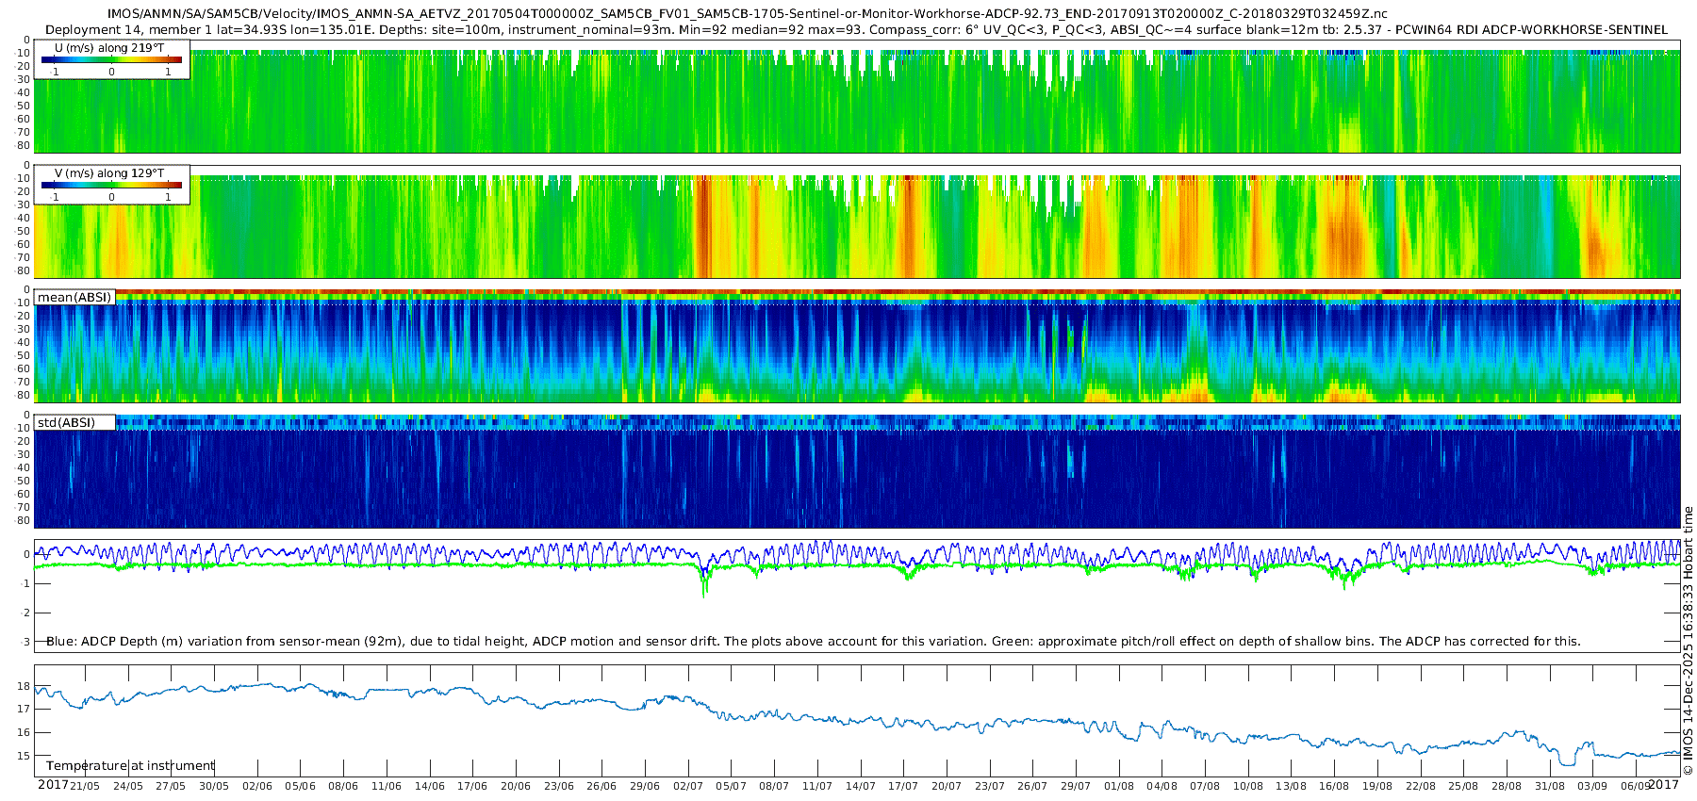
Task: Click the 21/05 date tick label
Action: [x=85, y=786]
